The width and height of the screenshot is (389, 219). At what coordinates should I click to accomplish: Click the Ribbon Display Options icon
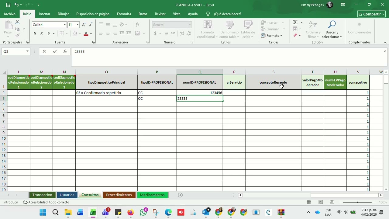pyautogui.click(x=343, y=5)
